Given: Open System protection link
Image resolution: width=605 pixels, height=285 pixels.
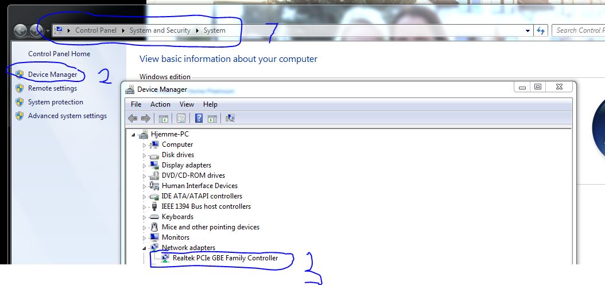Looking at the screenshot, I should pos(56,102).
